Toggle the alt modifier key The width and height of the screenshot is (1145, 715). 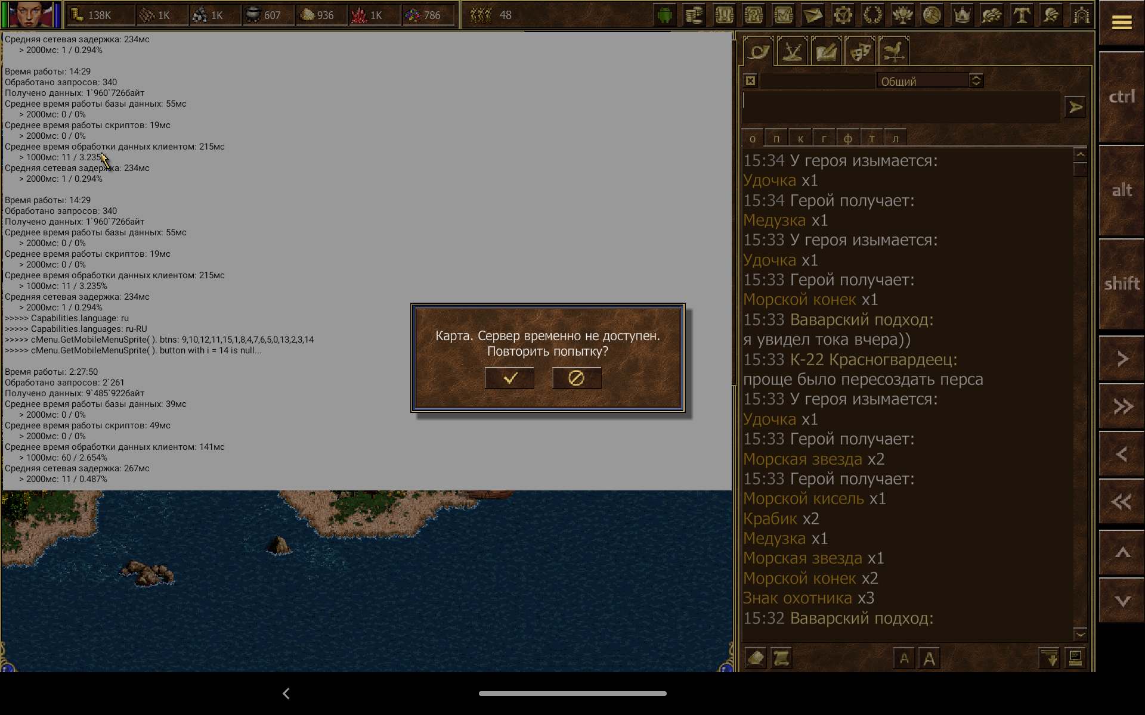pos(1121,191)
